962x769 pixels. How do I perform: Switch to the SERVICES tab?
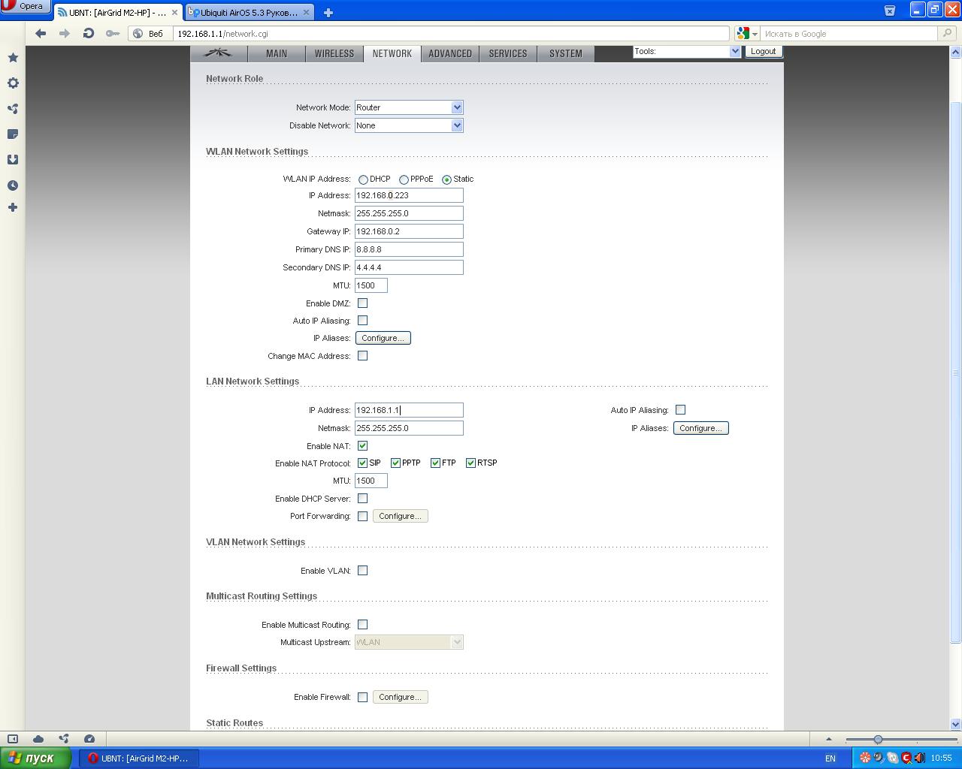(x=508, y=53)
